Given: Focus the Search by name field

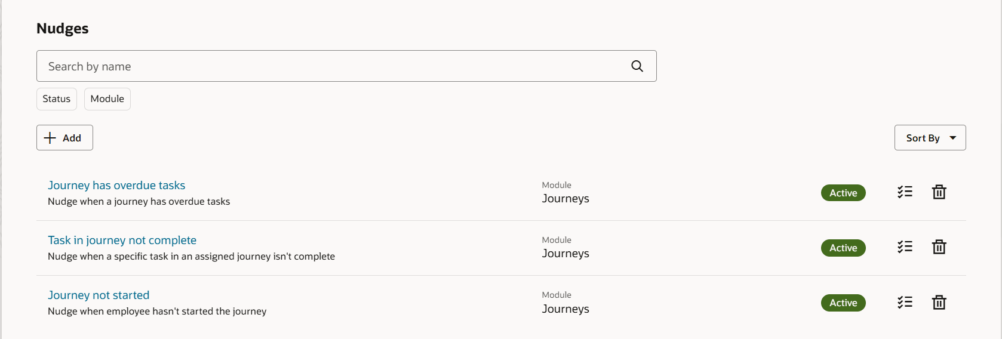Looking at the screenshot, I should pyautogui.click(x=328, y=66).
